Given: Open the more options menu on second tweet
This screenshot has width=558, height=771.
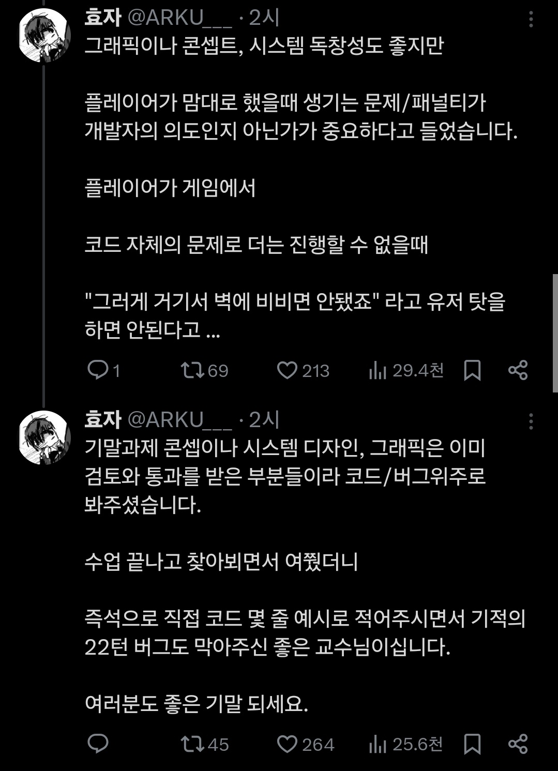Looking at the screenshot, I should pos(531,422).
